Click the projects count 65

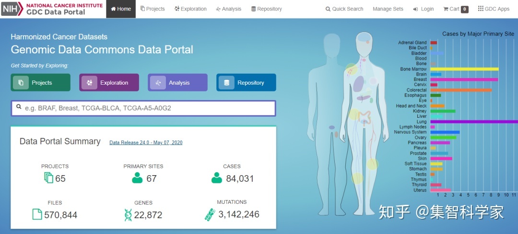pos(60,178)
